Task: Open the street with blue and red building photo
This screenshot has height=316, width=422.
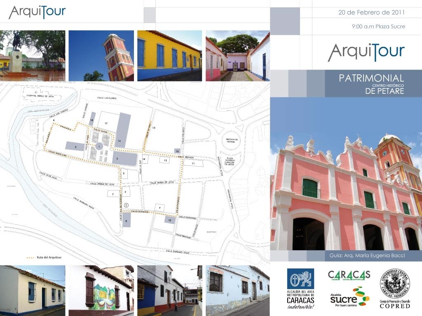Action: [169, 290]
